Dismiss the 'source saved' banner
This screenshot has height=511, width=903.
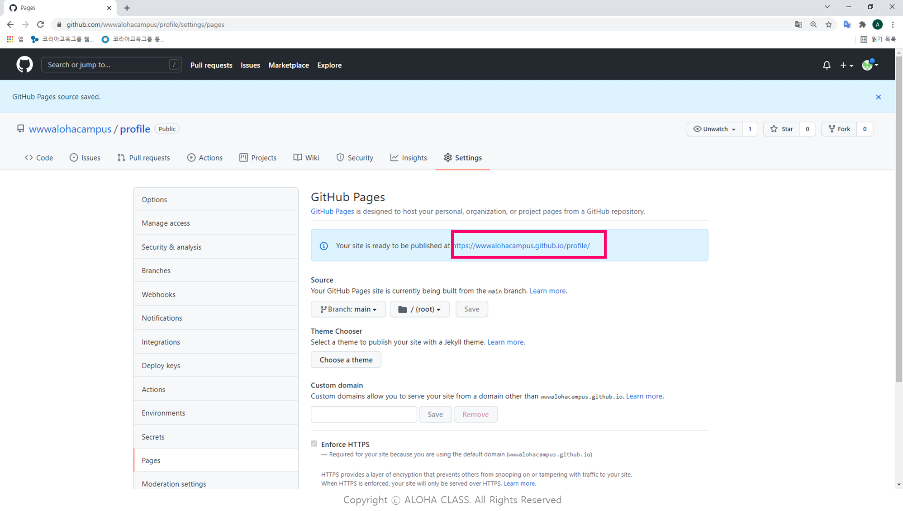(879, 97)
